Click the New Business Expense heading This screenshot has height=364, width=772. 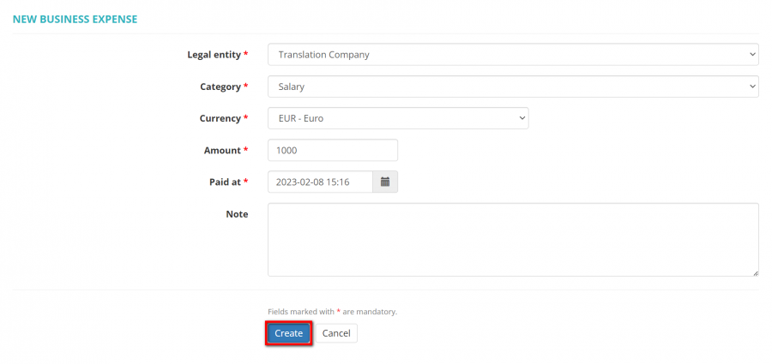coord(75,19)
